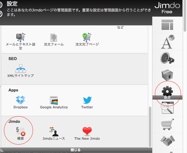Click the 注文完了ページ label text
The image size is (187, 153).
(87, 44)
